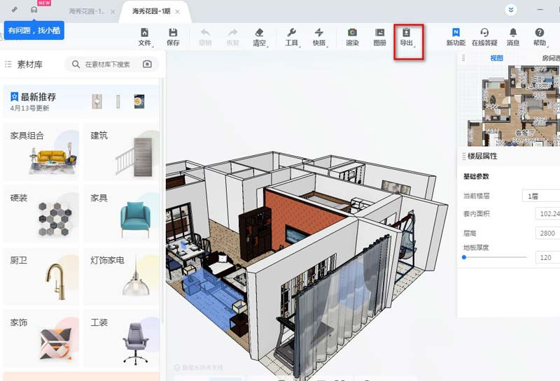This screenshot has width=560, height=381.
Task: Start rendering with the 渲染 camera icon
Action: [x=352, y=37]
